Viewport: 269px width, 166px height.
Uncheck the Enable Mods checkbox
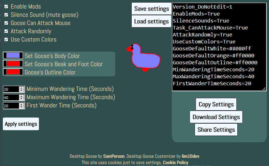[x=6, y=7]
